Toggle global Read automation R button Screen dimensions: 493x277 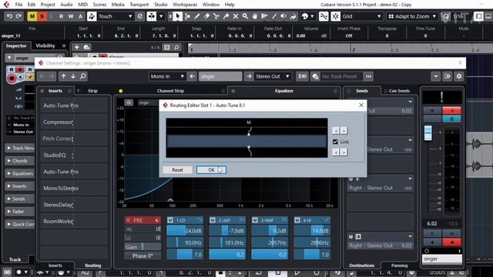pyautogui.click(x=61, y=16)
